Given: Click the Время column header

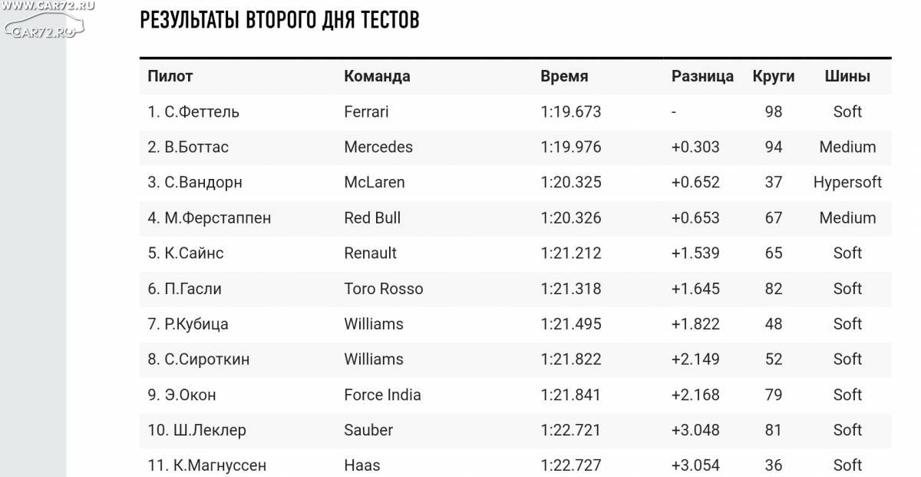Looking at the screenshot, I should pyautogui.click(x=564, y=76).
